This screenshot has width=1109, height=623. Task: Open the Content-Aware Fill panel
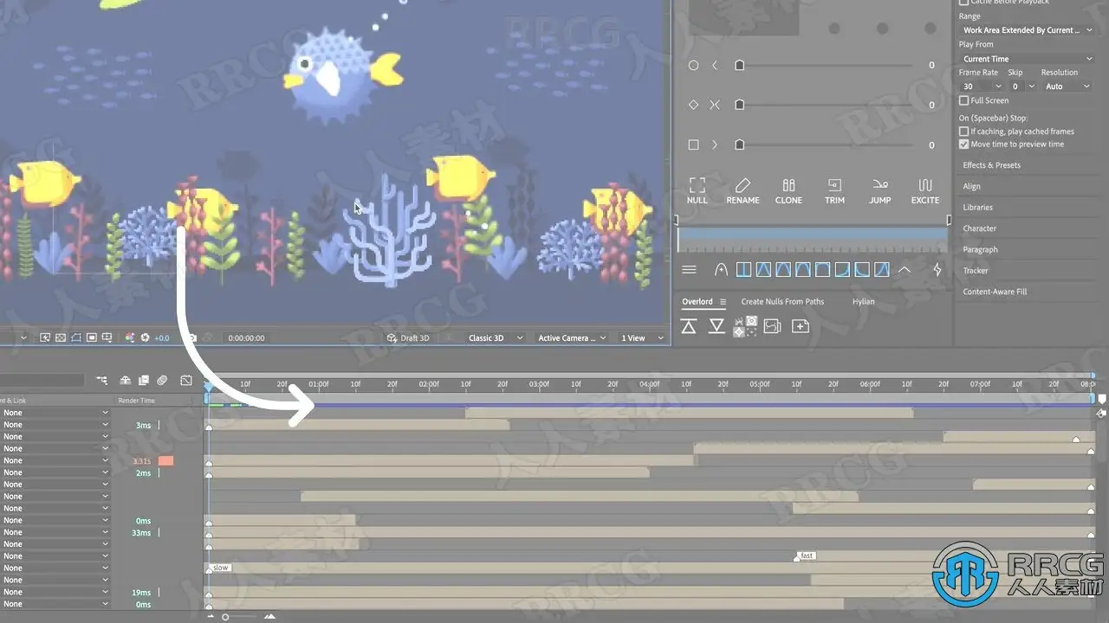point(995,292)
